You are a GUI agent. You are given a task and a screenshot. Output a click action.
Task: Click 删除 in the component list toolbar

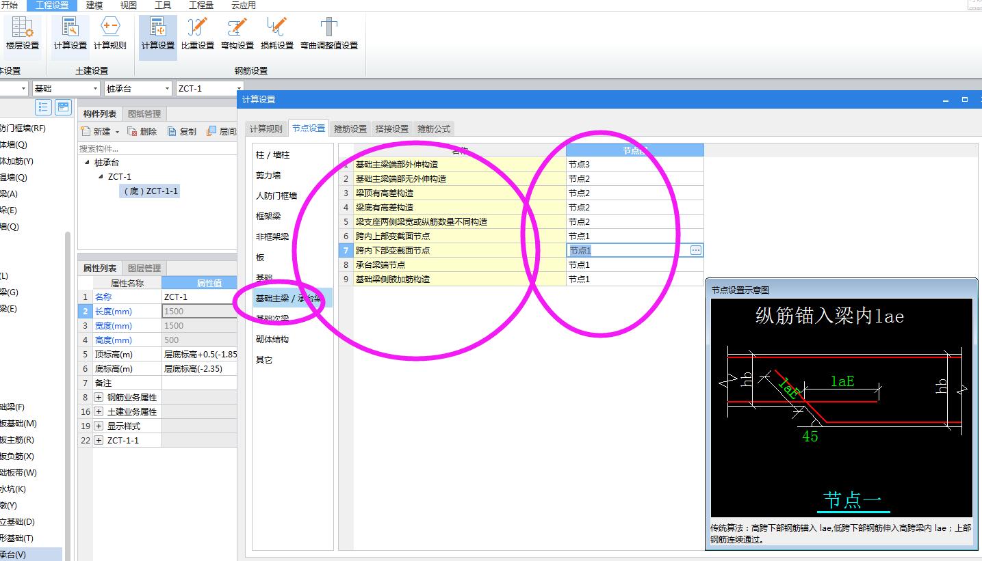142,131
